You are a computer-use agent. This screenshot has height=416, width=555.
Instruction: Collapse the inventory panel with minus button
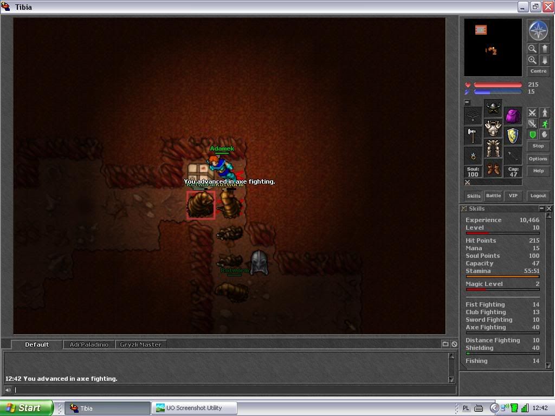(x=467, y=102)
